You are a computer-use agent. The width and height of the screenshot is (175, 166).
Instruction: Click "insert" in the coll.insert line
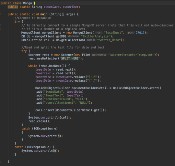49,110
